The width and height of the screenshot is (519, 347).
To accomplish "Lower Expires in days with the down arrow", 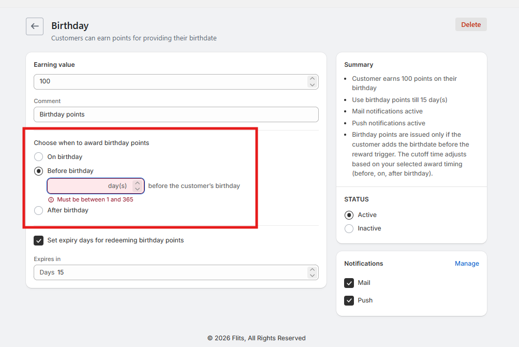I will [312, 276].
